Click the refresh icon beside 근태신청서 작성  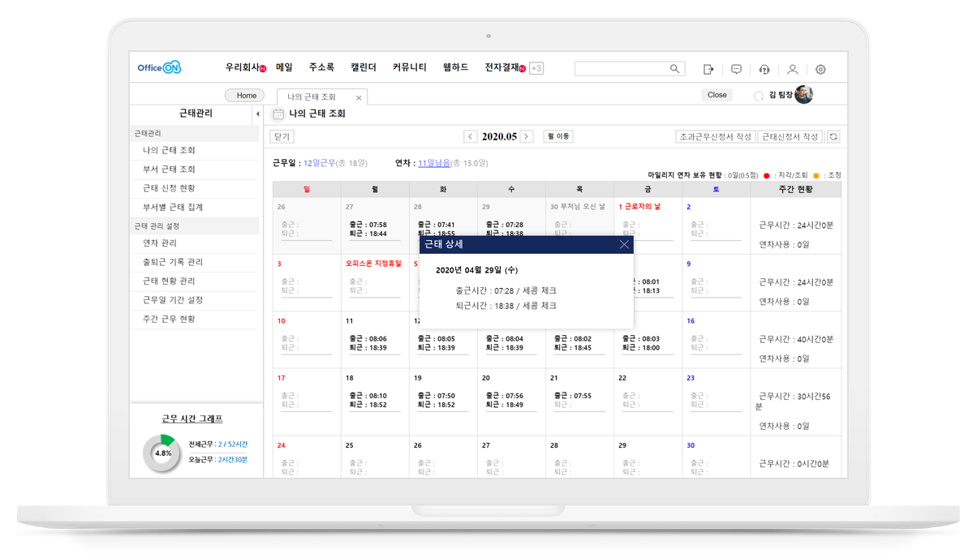[833, 137]
